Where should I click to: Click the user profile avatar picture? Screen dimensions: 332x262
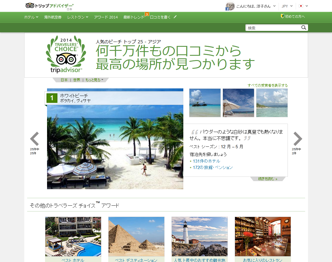point(230,6)
